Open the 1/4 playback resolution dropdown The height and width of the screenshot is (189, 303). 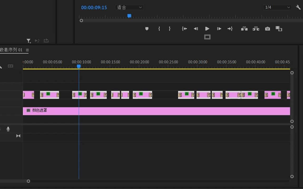(x=277, y=7)
